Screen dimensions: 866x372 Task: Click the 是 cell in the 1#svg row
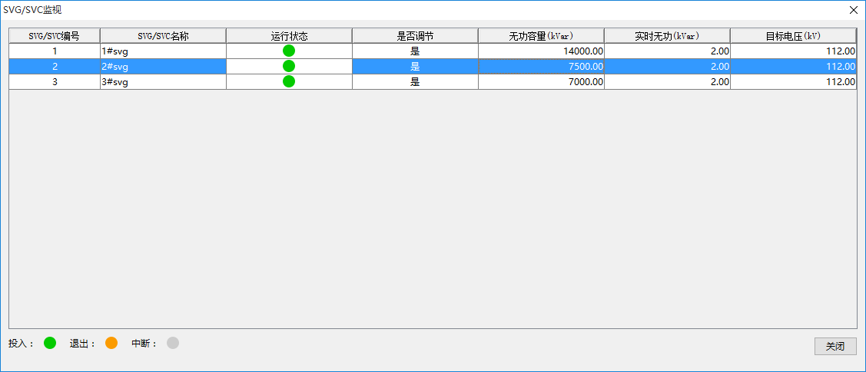415,51
